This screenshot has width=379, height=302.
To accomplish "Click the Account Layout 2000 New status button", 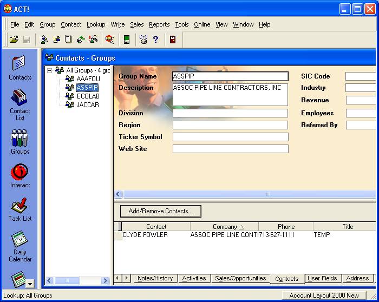I will pos(324,296).
